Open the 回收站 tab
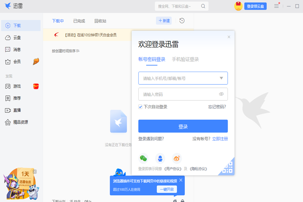 (x=100, y=21)
